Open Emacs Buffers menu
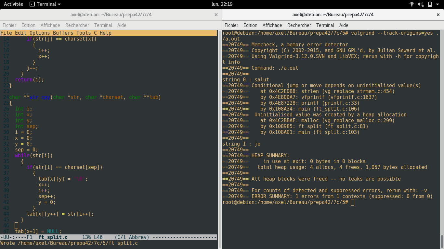444x249 pixels. (x=63, y=33)
